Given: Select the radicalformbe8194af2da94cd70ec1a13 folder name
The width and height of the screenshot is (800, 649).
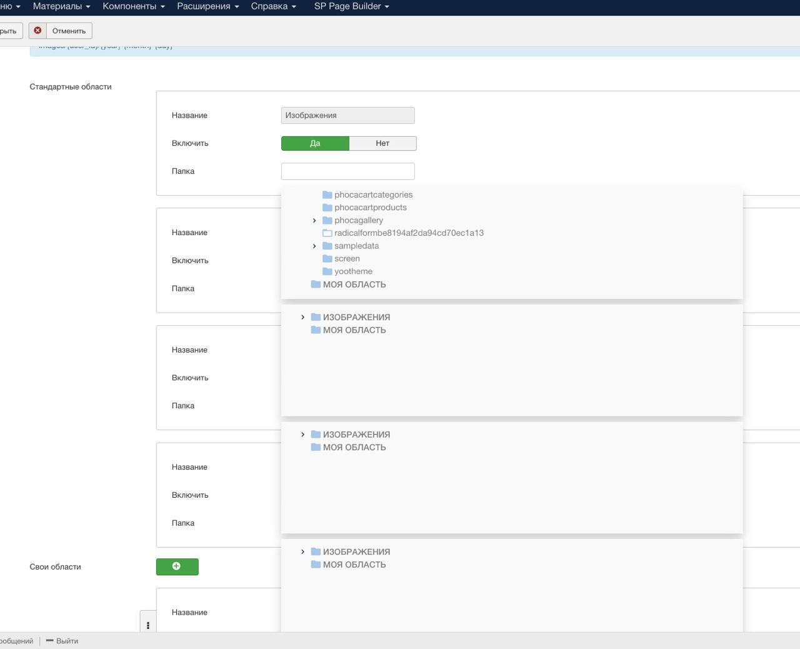Looking at the screenshot, I should pyautogui.click(x=409, y=233).
